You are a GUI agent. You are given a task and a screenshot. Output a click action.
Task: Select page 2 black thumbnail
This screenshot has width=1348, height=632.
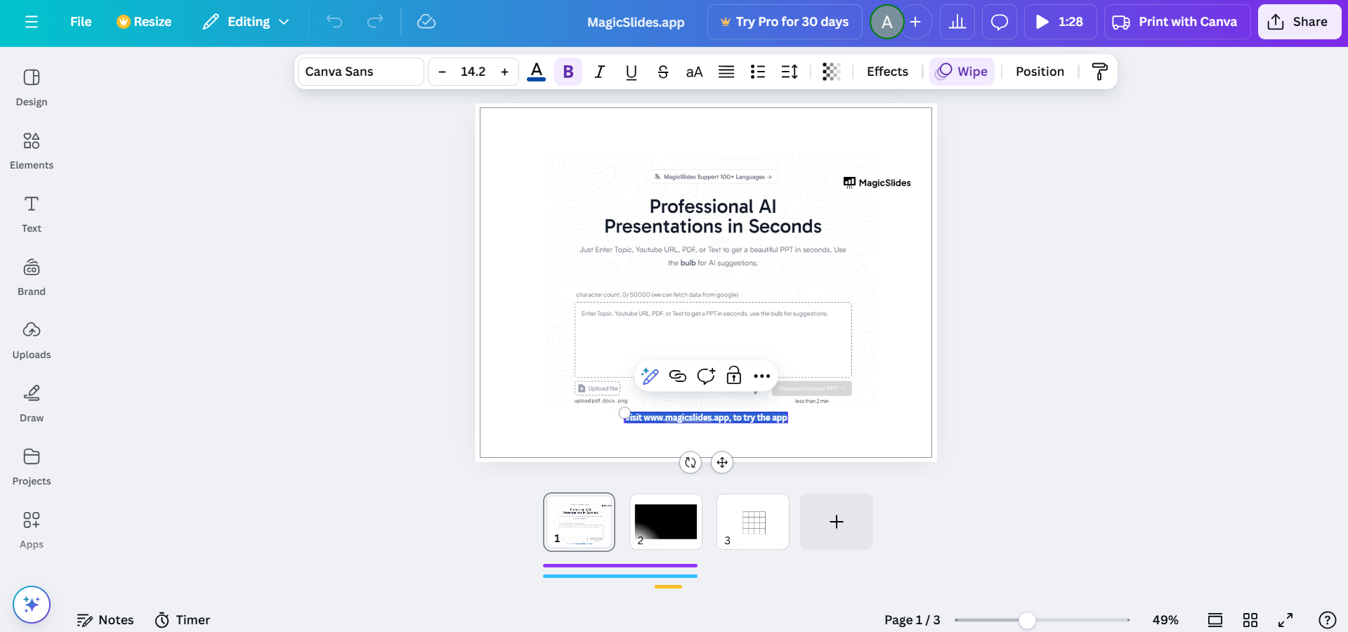click(666, 522)
